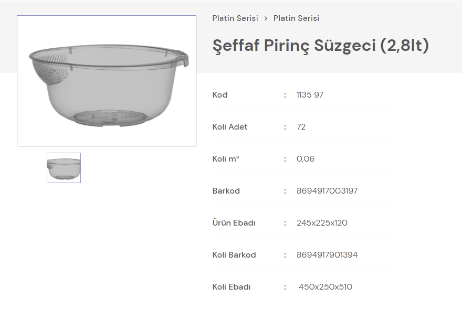462x309 pixels.
Task: Click the Koli Adet value 72
Action: tap(301, 127)
